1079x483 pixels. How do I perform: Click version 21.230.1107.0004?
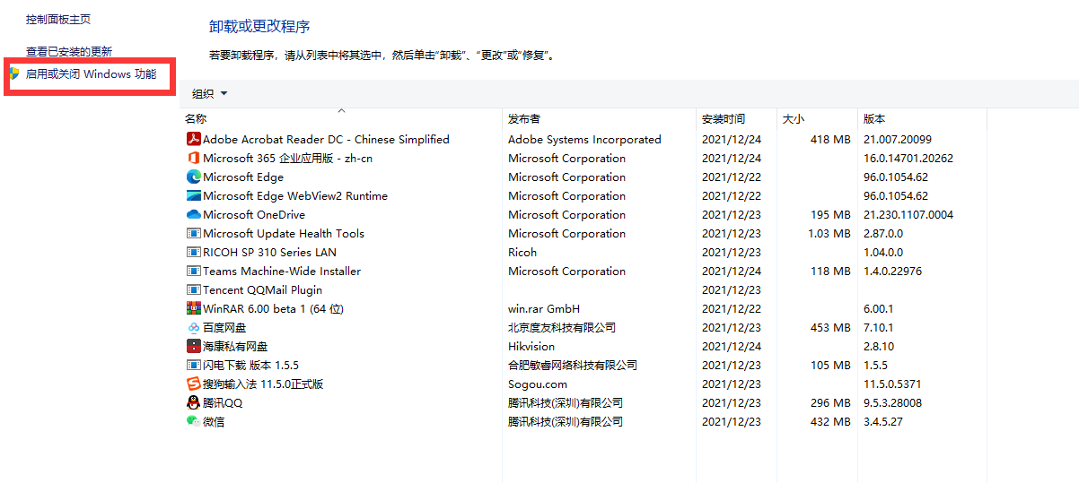pyautogui.click(x=908, y=214)
